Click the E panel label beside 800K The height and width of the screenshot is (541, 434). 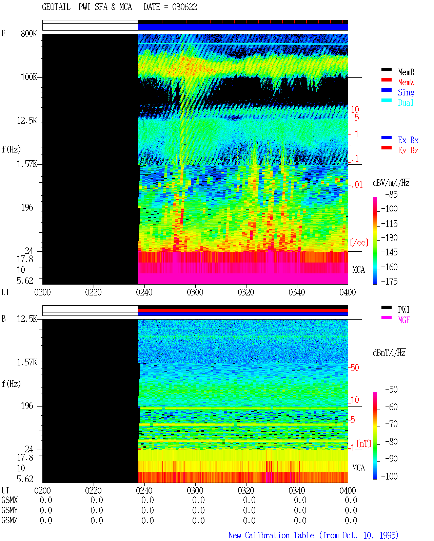tap(3, 33)
